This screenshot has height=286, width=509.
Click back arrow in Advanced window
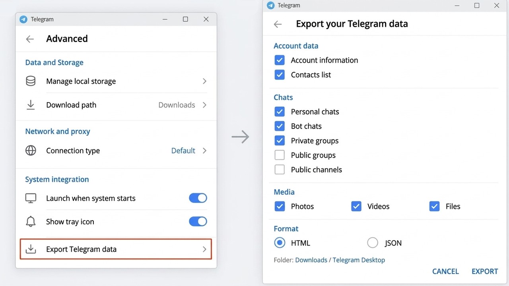point(30,39)
